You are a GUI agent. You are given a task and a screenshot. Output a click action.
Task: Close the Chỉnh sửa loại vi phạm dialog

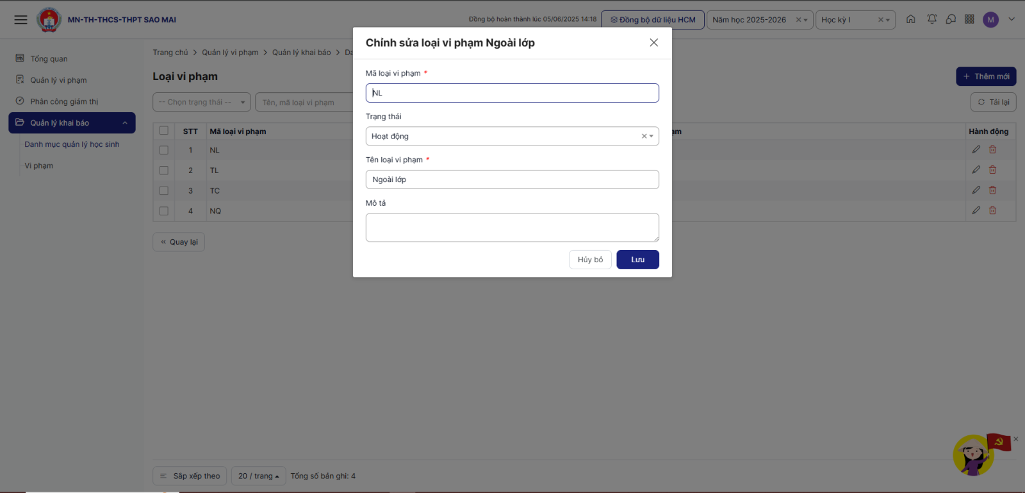point(653,42)
